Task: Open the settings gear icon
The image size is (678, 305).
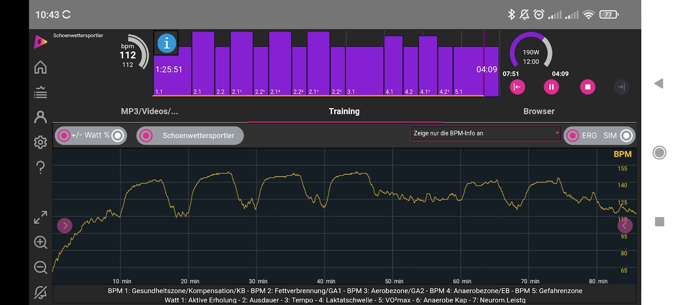Action: point(40,142)
